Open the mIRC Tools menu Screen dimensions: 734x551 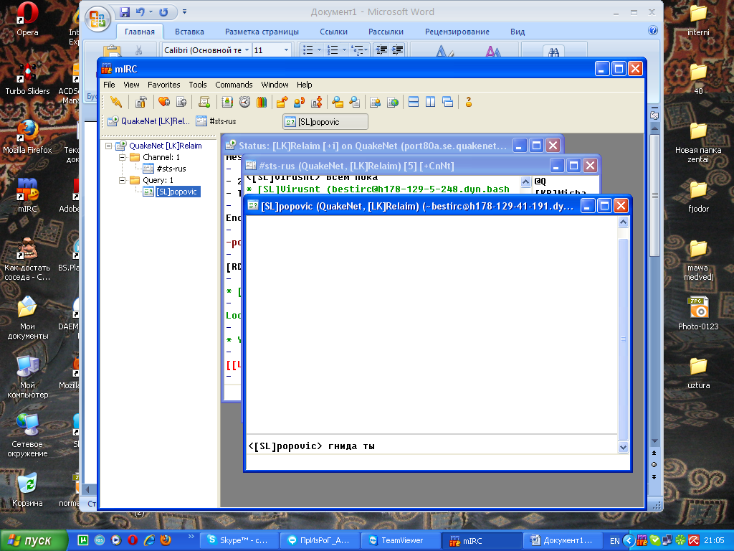(198, 85)
